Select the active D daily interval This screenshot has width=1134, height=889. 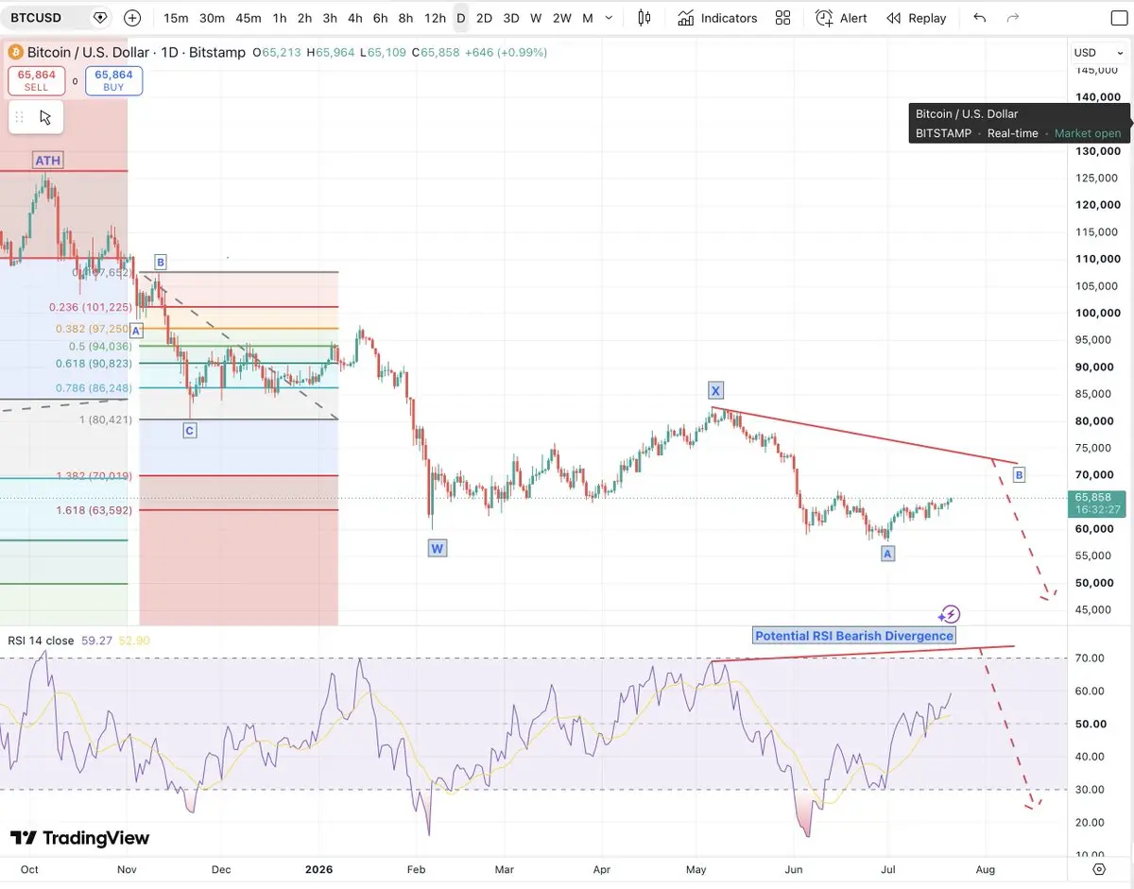[461, 18]
